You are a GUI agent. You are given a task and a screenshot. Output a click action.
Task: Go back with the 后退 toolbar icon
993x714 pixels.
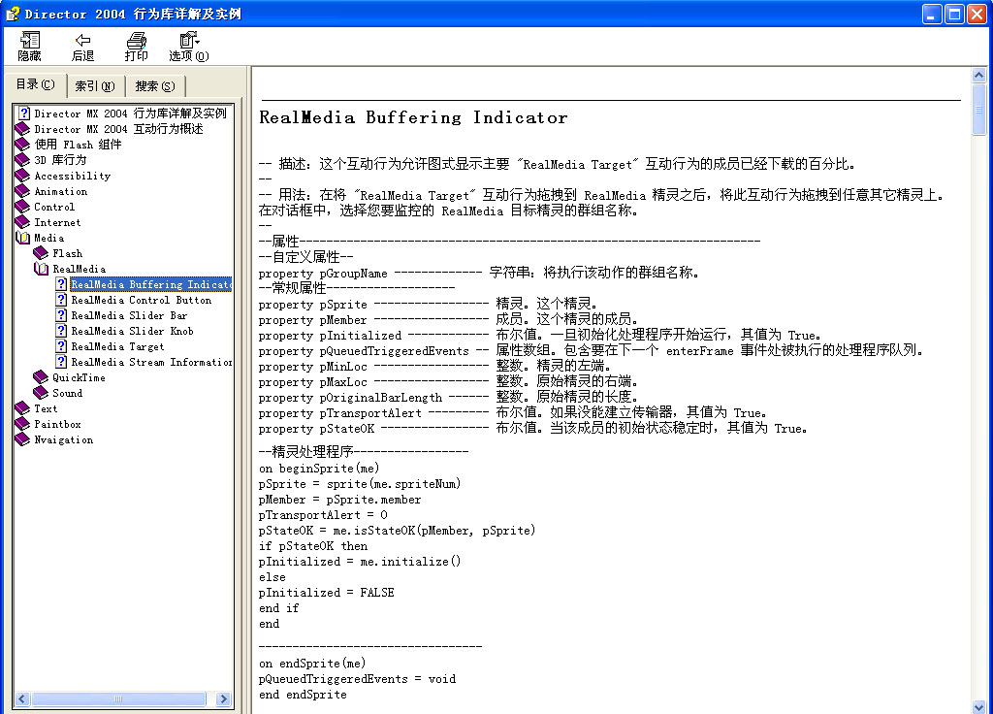pos(82,47)
